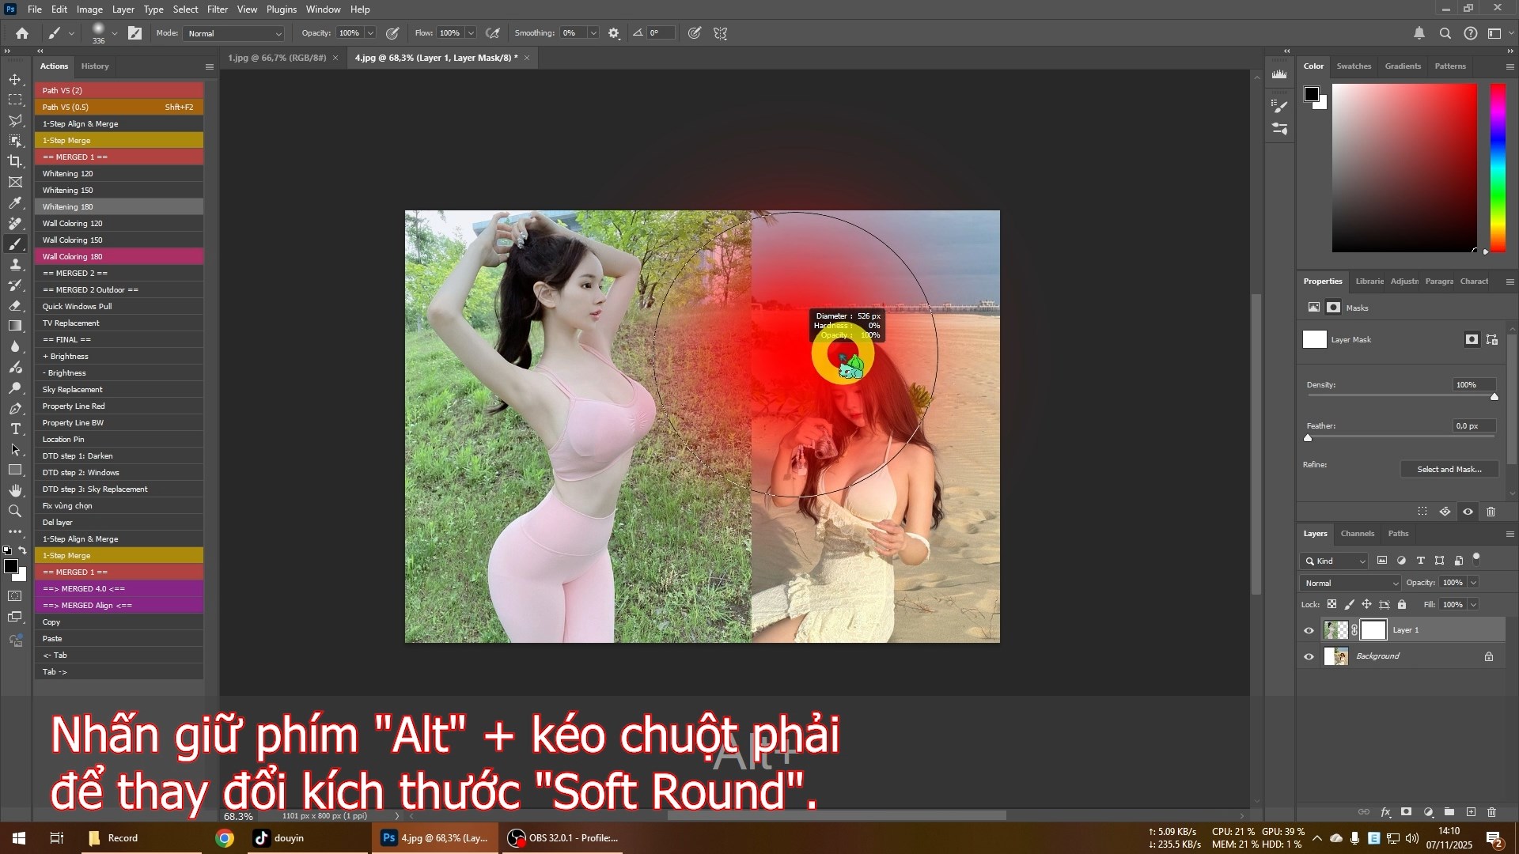Select the Type tool
Viewport: 1519px width, 854px height.
15,429
